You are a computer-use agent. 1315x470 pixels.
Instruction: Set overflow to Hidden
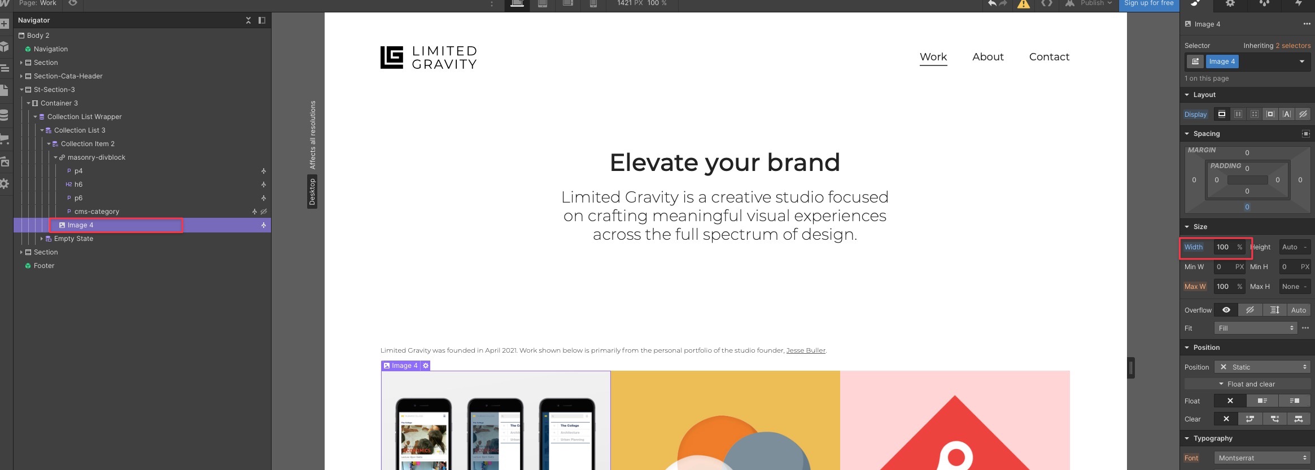point(1250,310)
